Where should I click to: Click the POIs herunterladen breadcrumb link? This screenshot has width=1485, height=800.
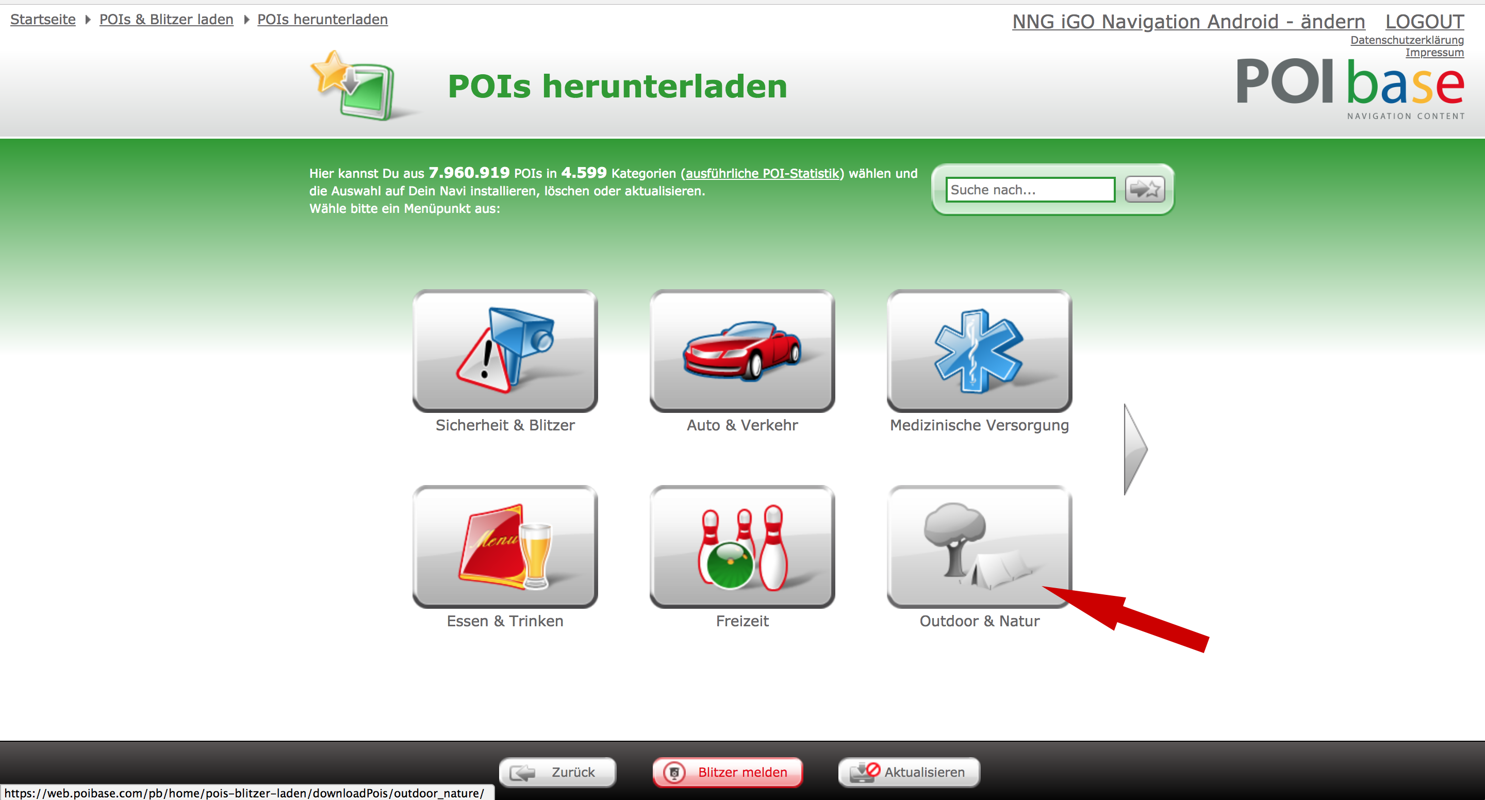click(x=322, y=20)
